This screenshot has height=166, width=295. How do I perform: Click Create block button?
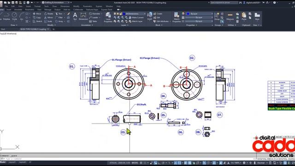158,14
